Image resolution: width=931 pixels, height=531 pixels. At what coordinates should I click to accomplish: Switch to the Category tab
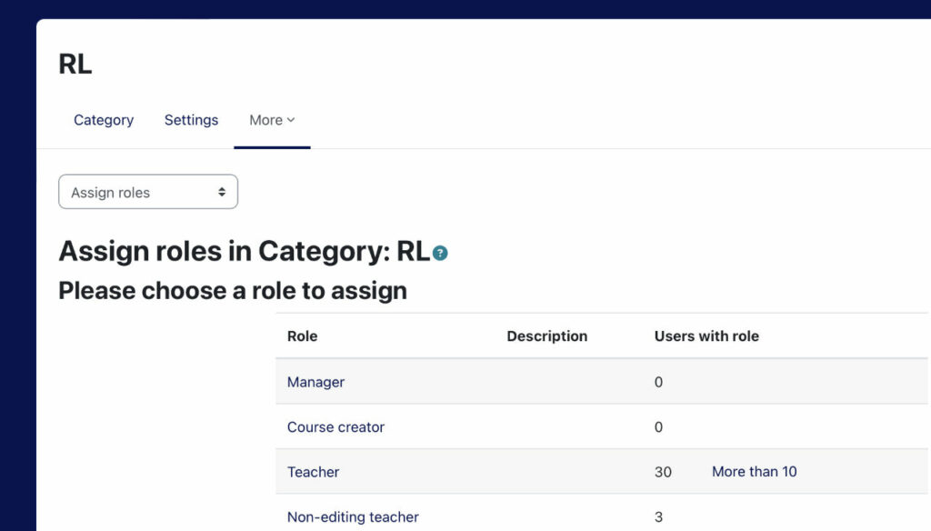pyautogui.click(x=103, y=119)
